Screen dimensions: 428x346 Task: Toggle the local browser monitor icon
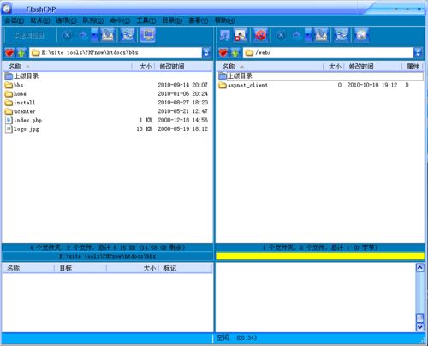148,35
